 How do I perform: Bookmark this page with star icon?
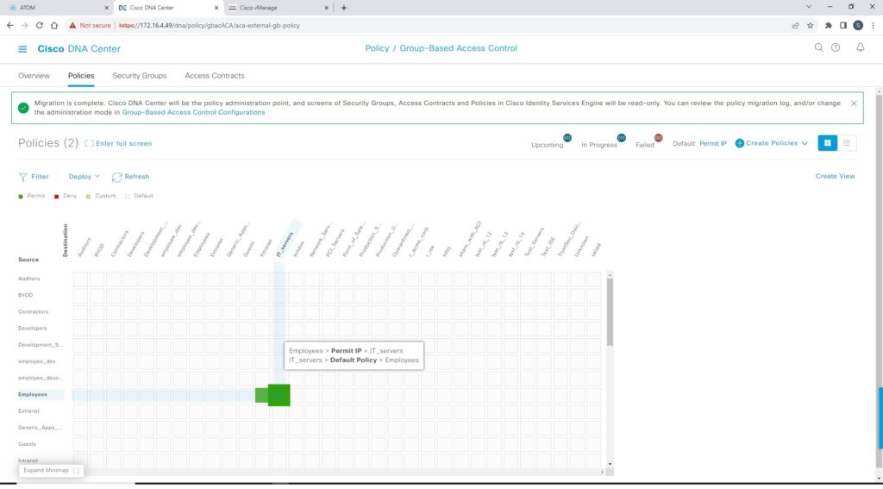click(811, 25)
